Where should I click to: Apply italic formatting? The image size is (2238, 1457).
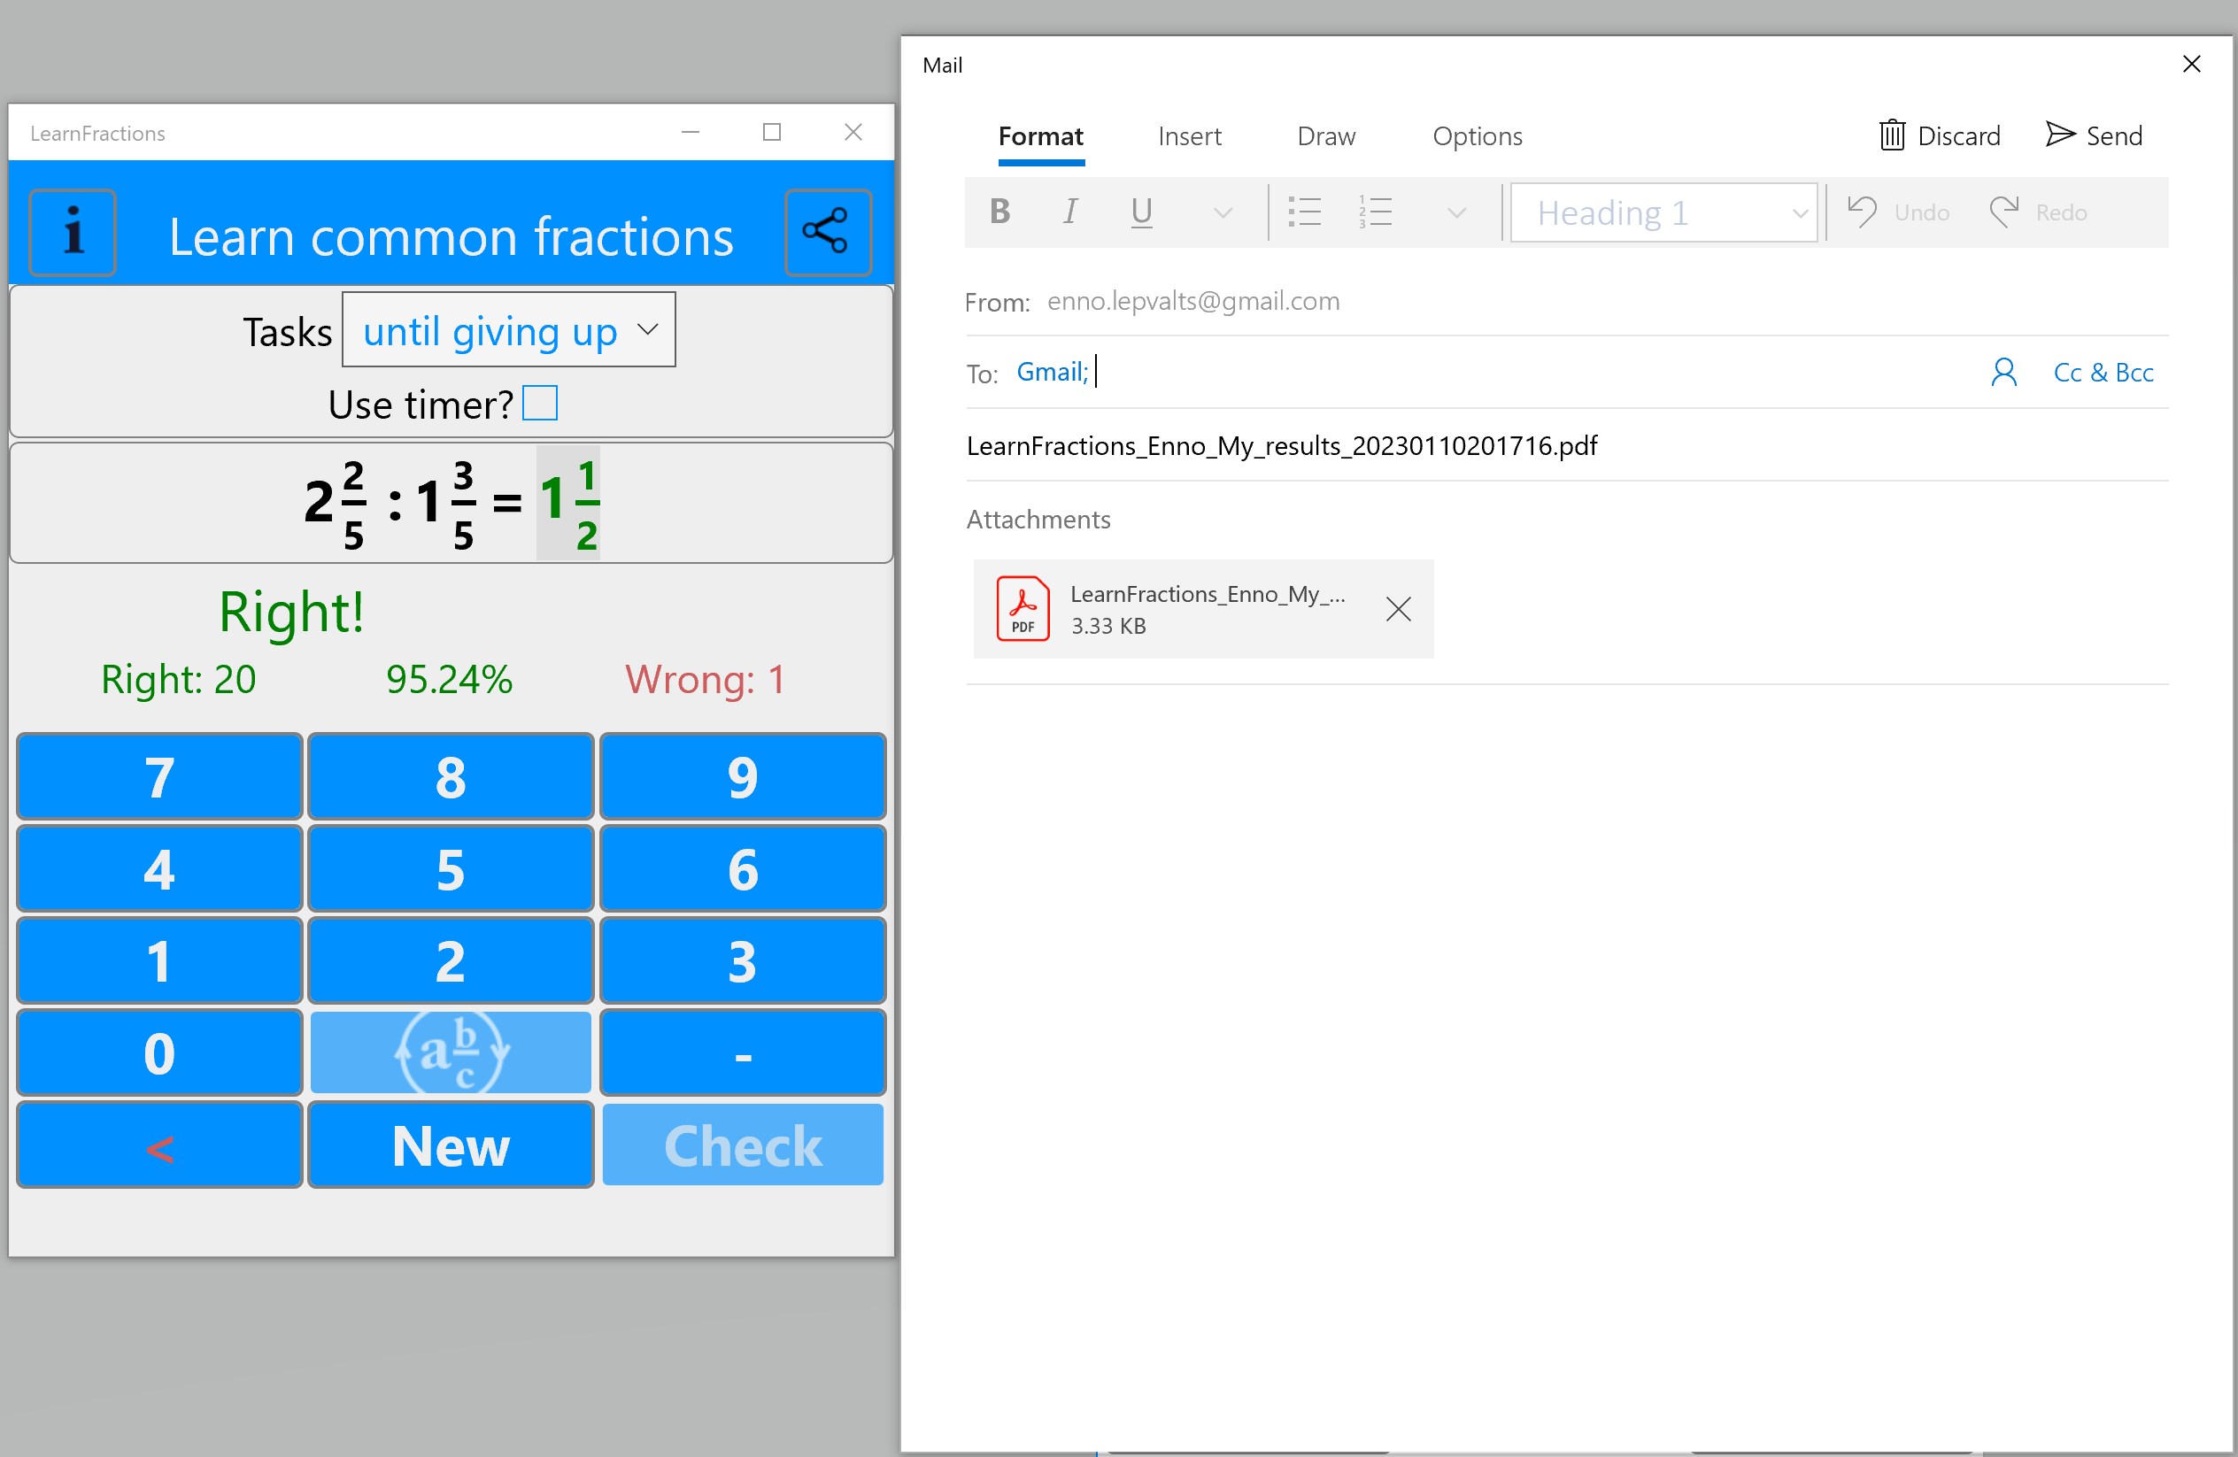point(1069,212)
